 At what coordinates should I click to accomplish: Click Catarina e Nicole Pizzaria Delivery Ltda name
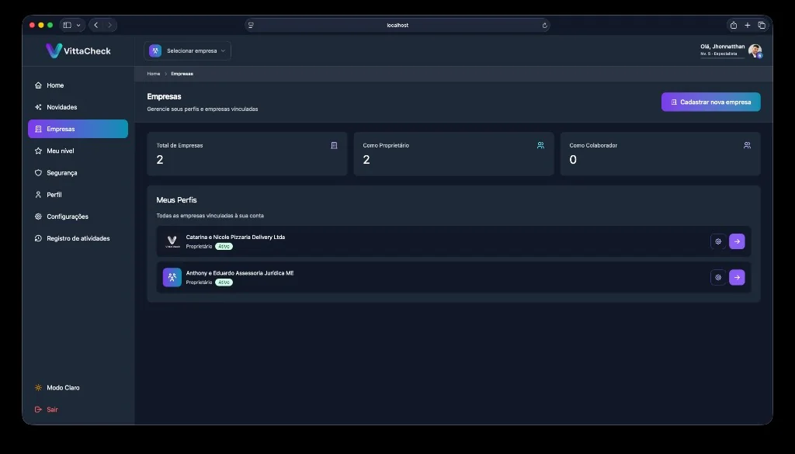tap(235, 237)
